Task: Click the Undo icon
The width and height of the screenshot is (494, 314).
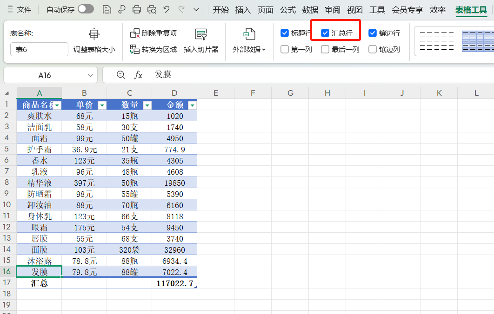Action: 167,9
